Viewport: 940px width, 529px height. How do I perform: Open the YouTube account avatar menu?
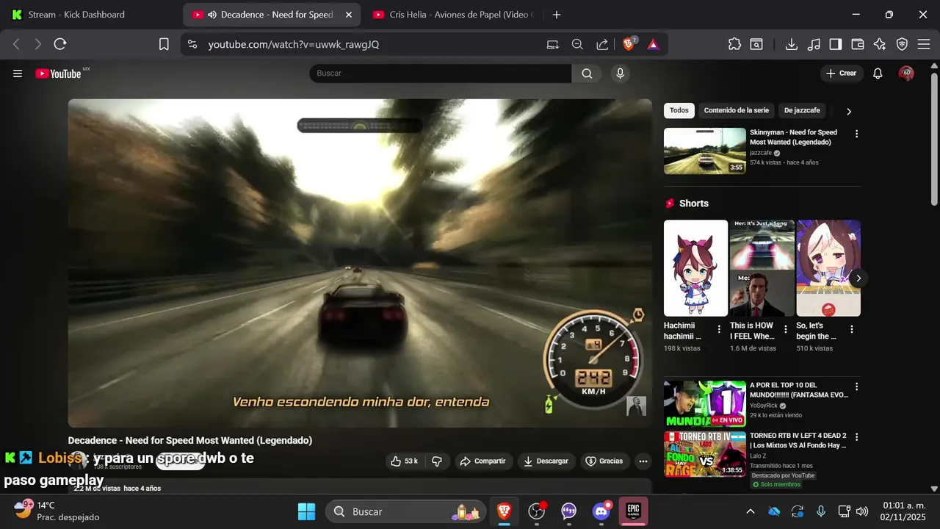click(906, 73)
